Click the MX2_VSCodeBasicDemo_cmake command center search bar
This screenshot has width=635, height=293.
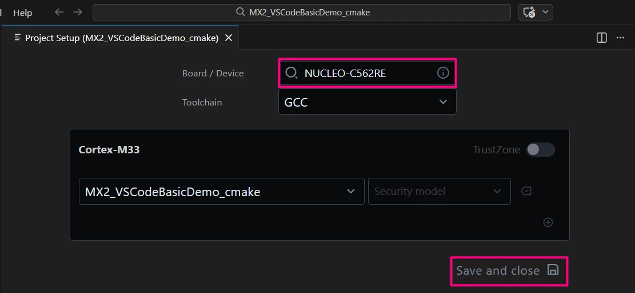tap(302, 12)
